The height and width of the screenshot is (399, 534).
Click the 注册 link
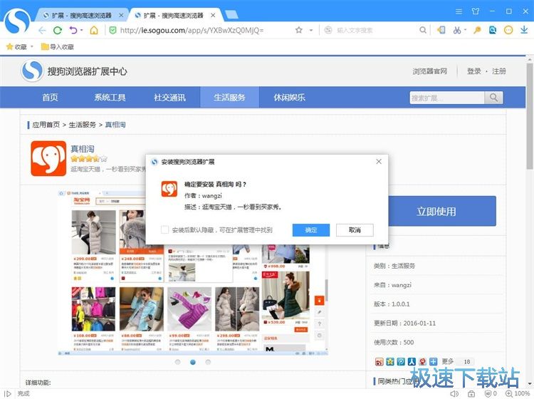click(x=499, y=71)
